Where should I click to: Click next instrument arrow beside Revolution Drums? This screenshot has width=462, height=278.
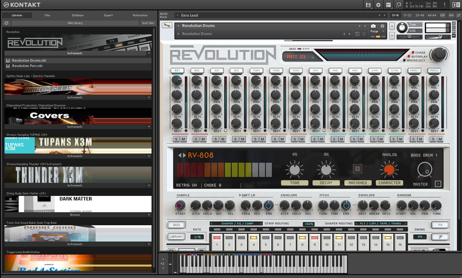[x=365, y=26]
